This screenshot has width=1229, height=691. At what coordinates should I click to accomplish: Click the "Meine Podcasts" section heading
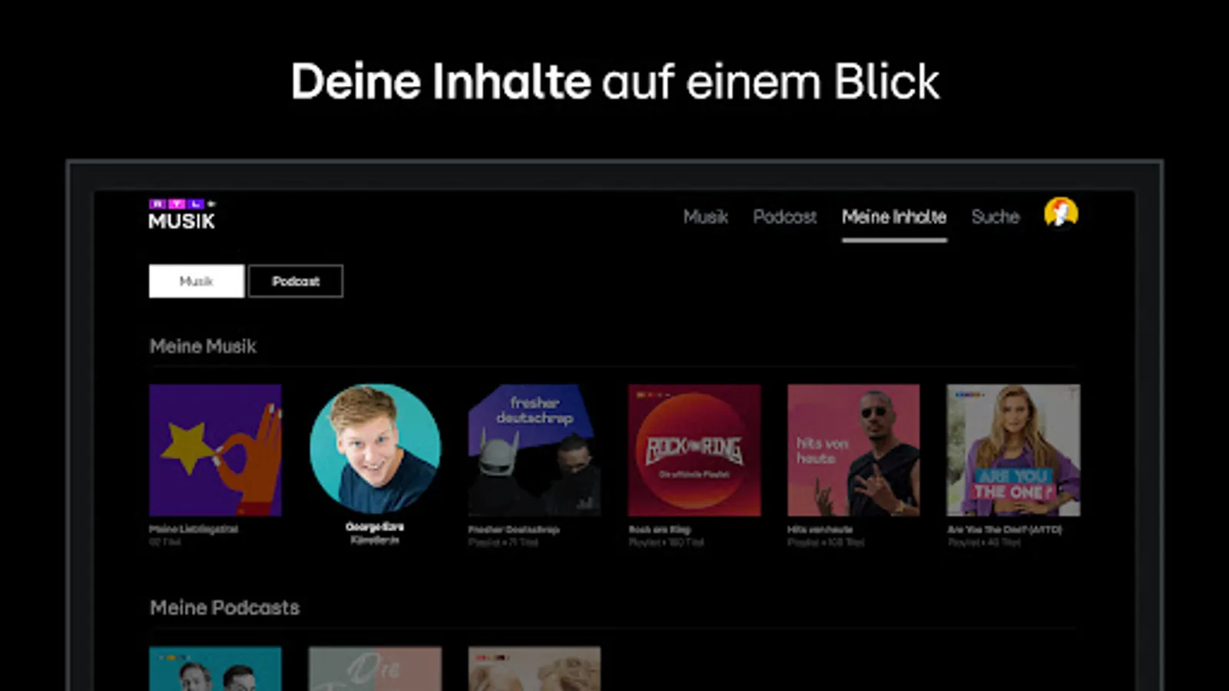(x=224, y=608)
